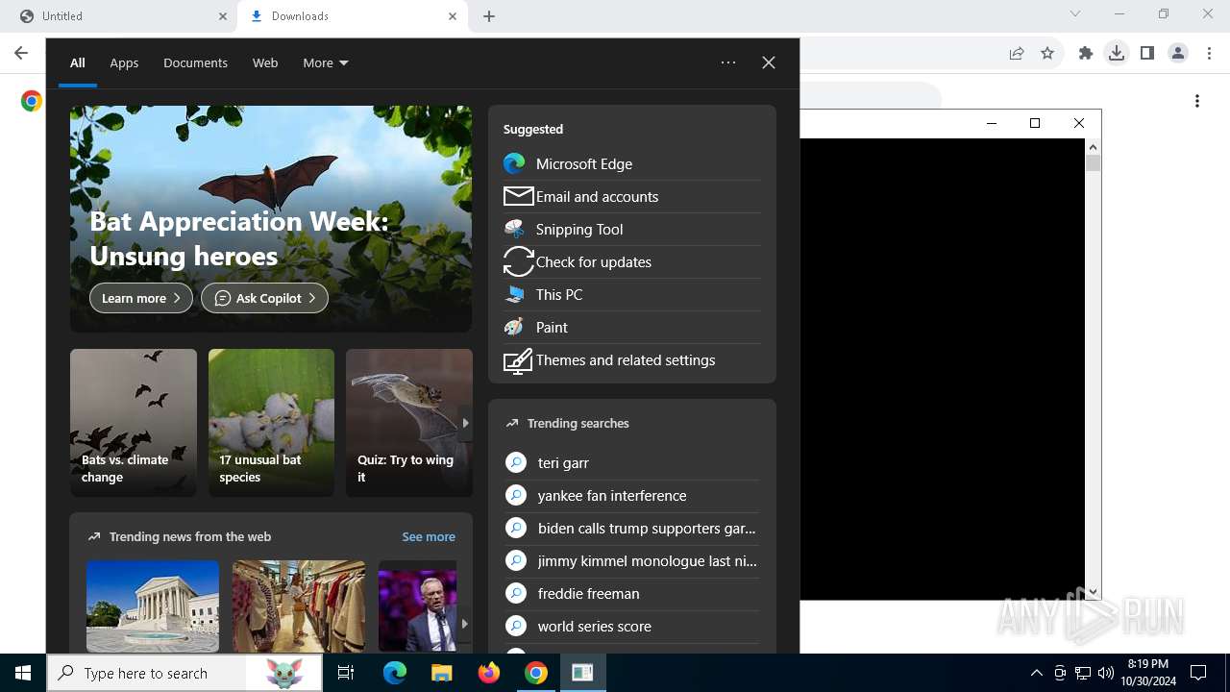
Task: Open 17 unusual bat species card
Action: pos(271,423)
